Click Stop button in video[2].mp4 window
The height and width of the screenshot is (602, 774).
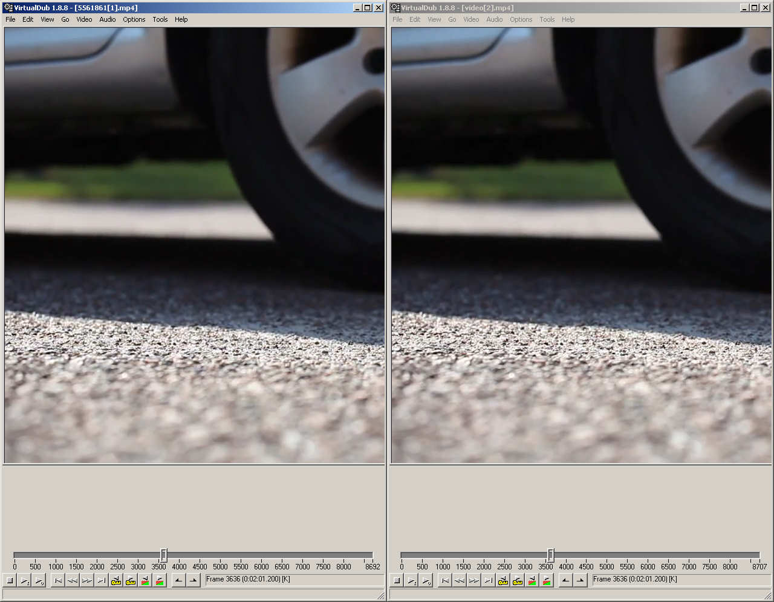pyautogui.click(x=397, y=581)
